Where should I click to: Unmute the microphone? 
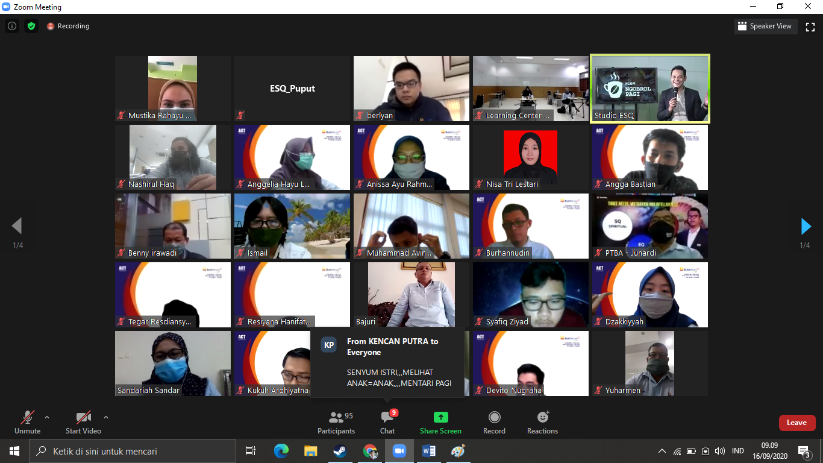click(x=28, y=423)
